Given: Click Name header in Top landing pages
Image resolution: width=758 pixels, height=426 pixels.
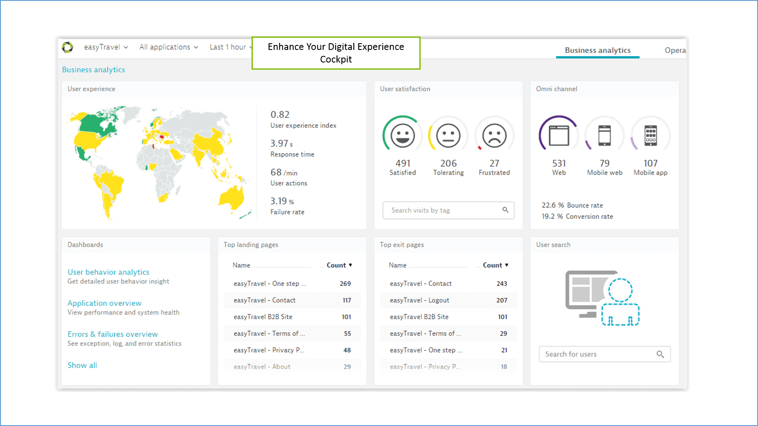Looking at the screenshot, I should coord(241,265).
